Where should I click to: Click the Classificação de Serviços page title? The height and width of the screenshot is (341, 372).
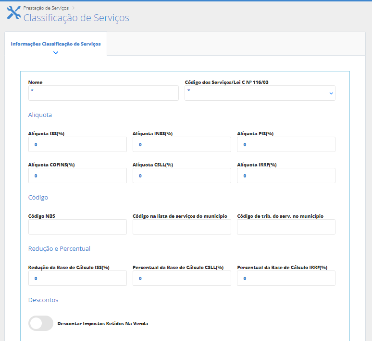click(76, 18)
